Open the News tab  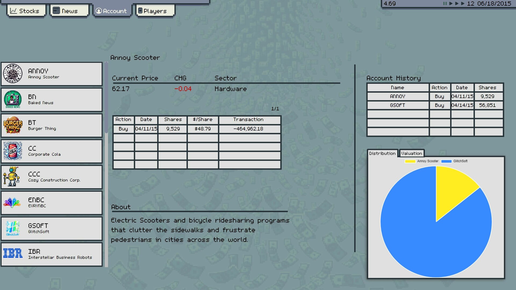coord(69,11)
